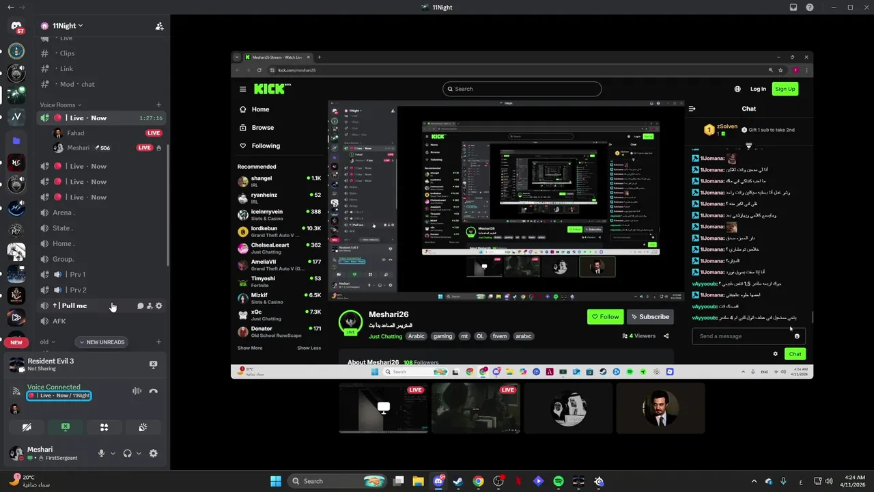Screen dimensions: 874x492
Task: Deafen audio with the headphones icon
Action: [x=127, y=453]
